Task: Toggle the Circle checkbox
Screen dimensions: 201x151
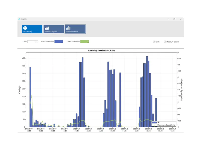Action: point(154,42)
